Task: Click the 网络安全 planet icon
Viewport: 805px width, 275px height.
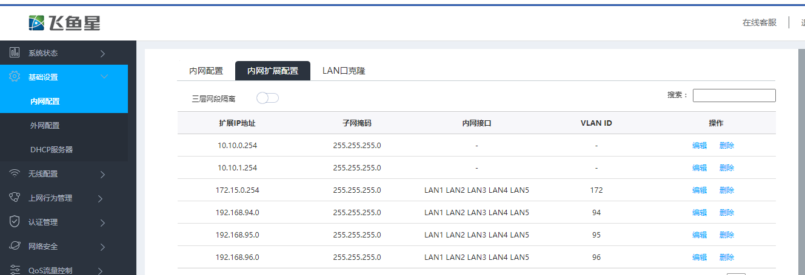Action: [x=15, y=246]
